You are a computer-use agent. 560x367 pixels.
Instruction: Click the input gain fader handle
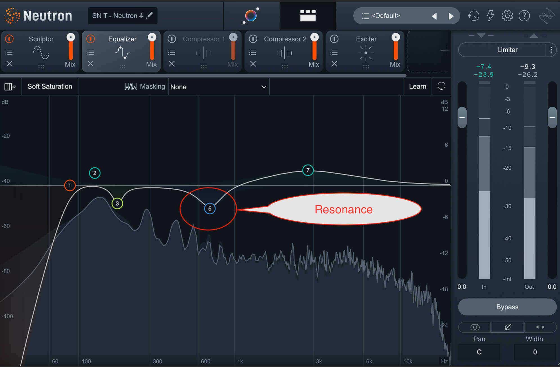coord(462,117)
